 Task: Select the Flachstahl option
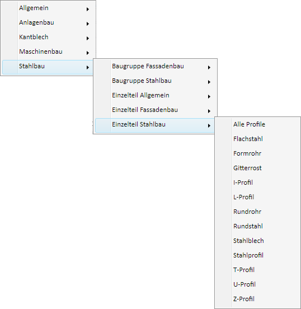257,139
